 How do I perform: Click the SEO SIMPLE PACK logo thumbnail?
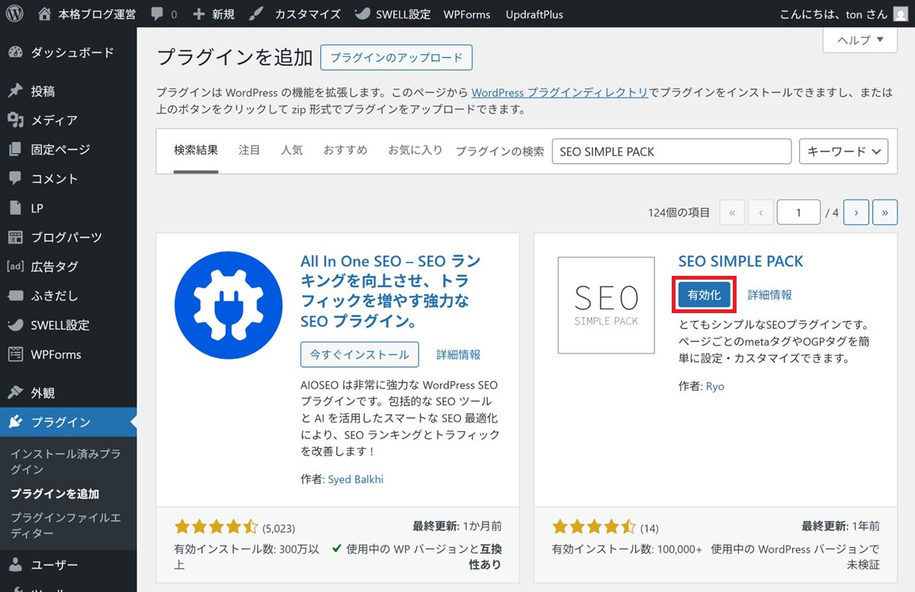[x=605, y=305]
